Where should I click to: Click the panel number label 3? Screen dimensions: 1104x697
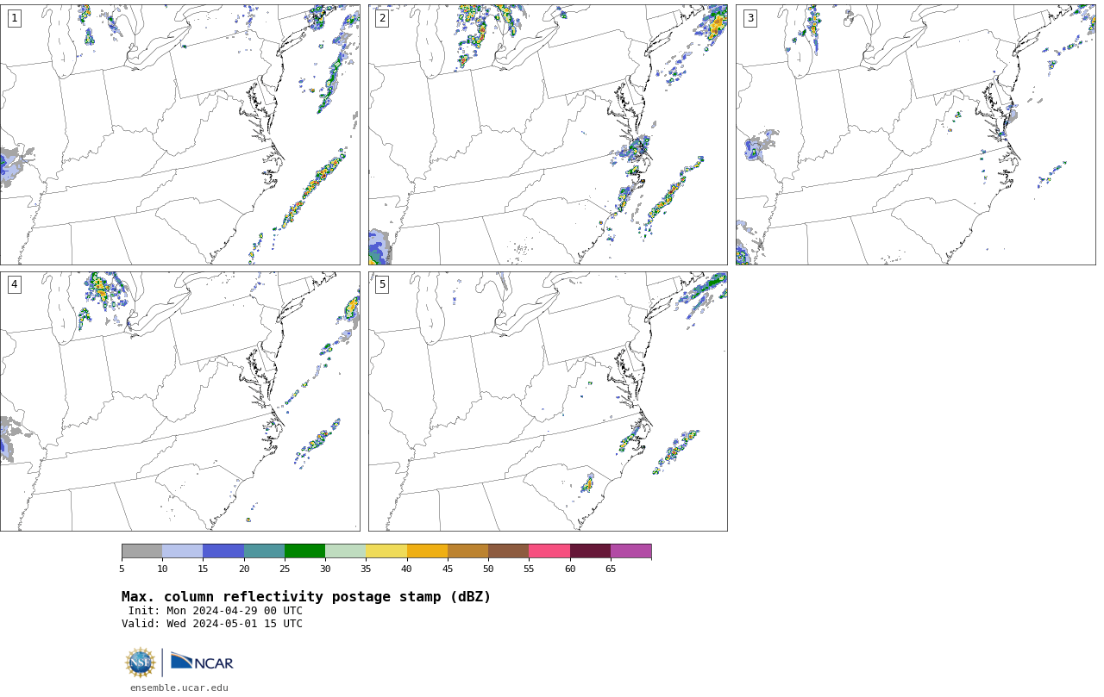point(750,18)
